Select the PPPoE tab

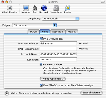pyautogui.click(x=45, y=32)
